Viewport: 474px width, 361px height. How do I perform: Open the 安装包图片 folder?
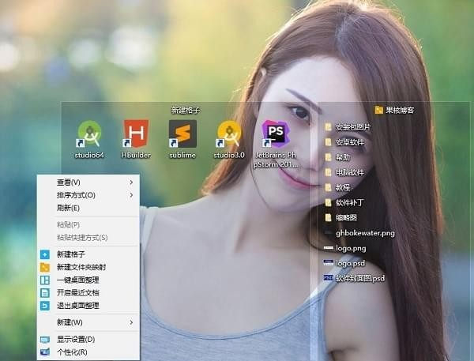(x=352, y=127)
